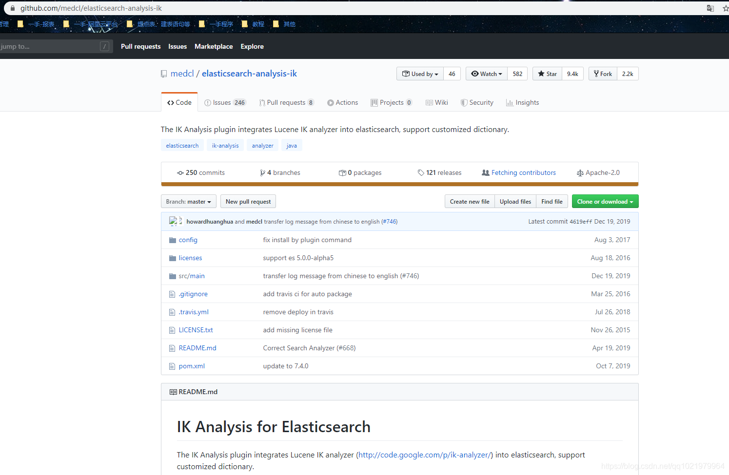The image size is (729, 475).
Task: Open the Insights tab
Action: pos(522,102)
